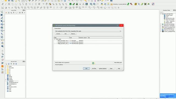Click the New connection button
This screenshot has width=176, height=99.
click(x=65, y=34)
